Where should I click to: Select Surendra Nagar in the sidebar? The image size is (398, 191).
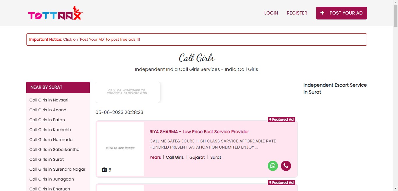click(57, 169)
